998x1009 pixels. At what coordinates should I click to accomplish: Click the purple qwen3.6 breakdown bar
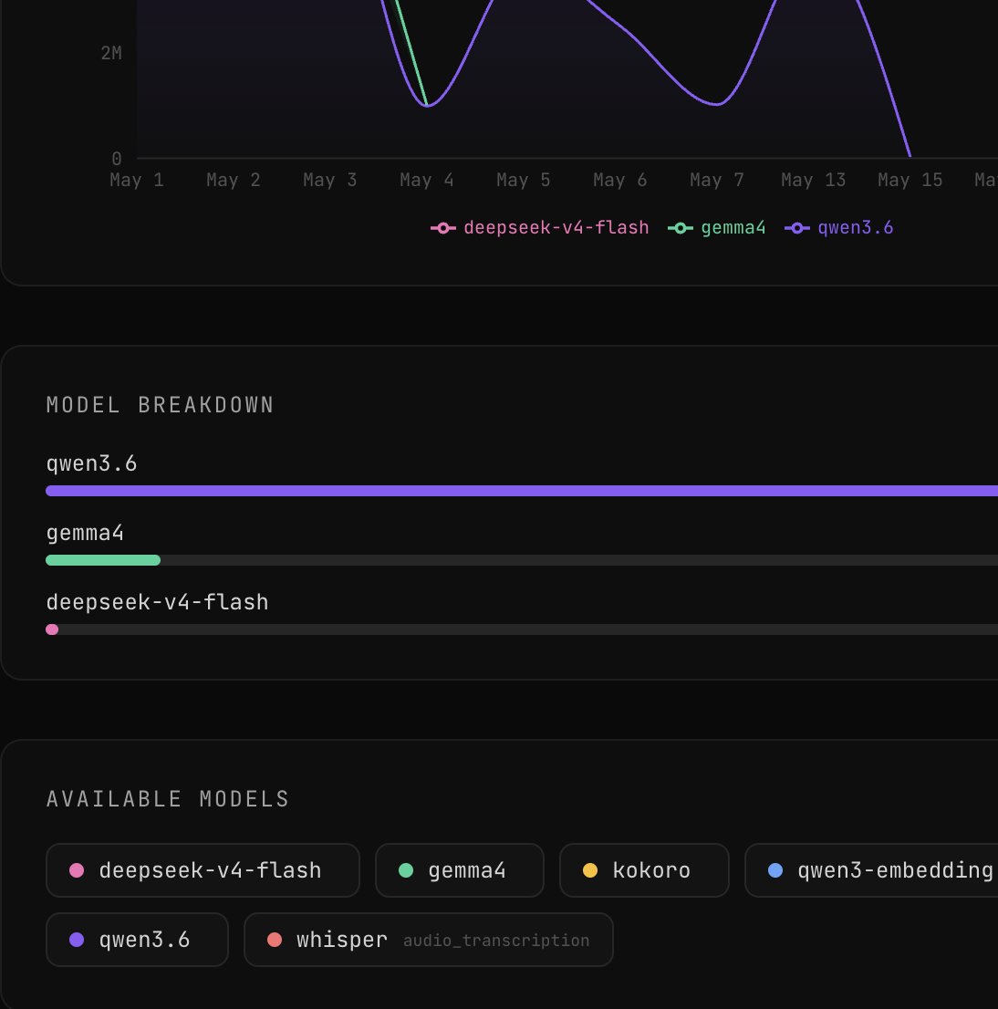point(522,491)
